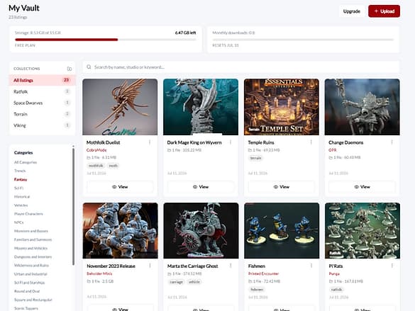The image size is (415, 311).
Task: Click the Beholder Minis studio link
Action: [99, 273]
